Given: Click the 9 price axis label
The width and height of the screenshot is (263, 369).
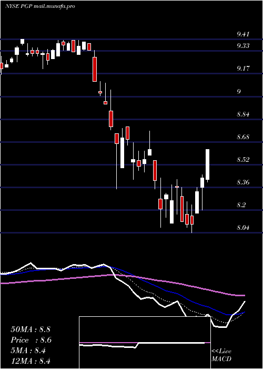Looking at the screenshot, I should pyautogui.click(x=239, y=92).
